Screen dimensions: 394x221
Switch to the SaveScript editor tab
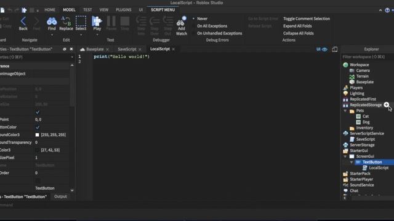coord(127,49)
